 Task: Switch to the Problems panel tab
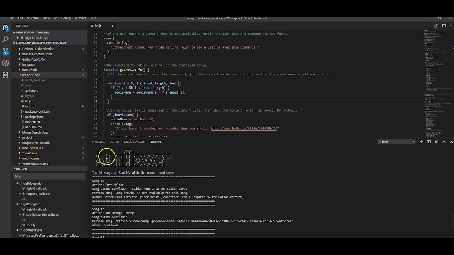[98, 142]
